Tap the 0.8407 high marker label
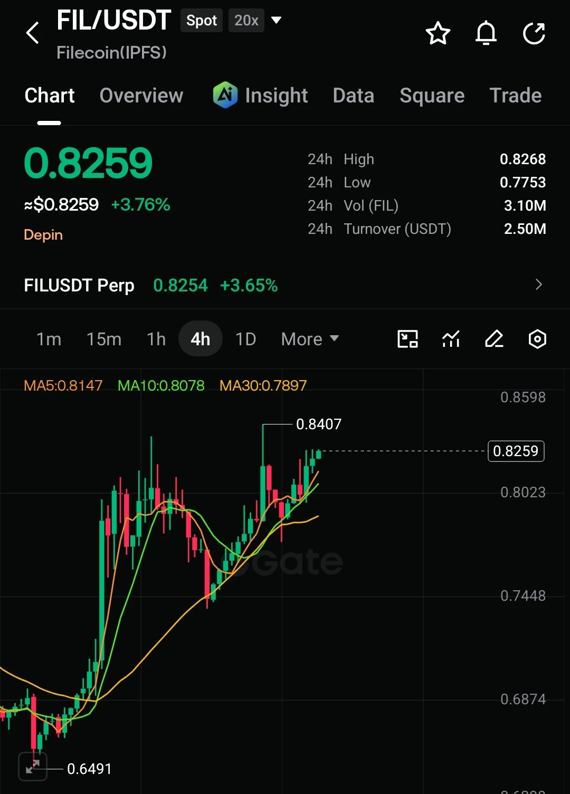This screenshot has height=794, width=570. click(319, 424)
